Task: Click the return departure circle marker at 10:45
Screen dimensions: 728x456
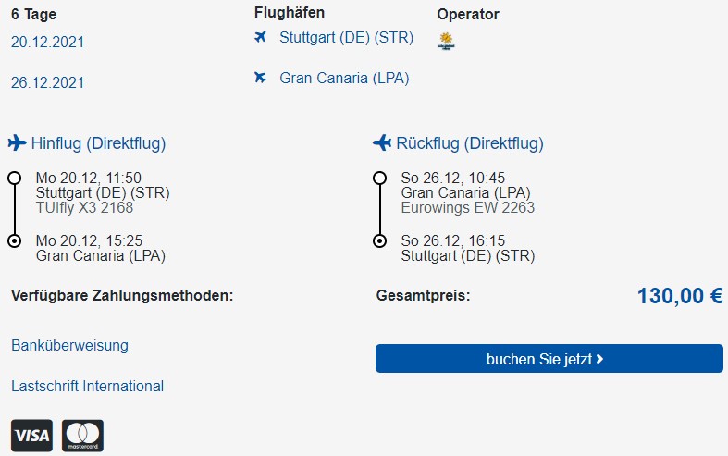Action: click(x=380, y=178)
